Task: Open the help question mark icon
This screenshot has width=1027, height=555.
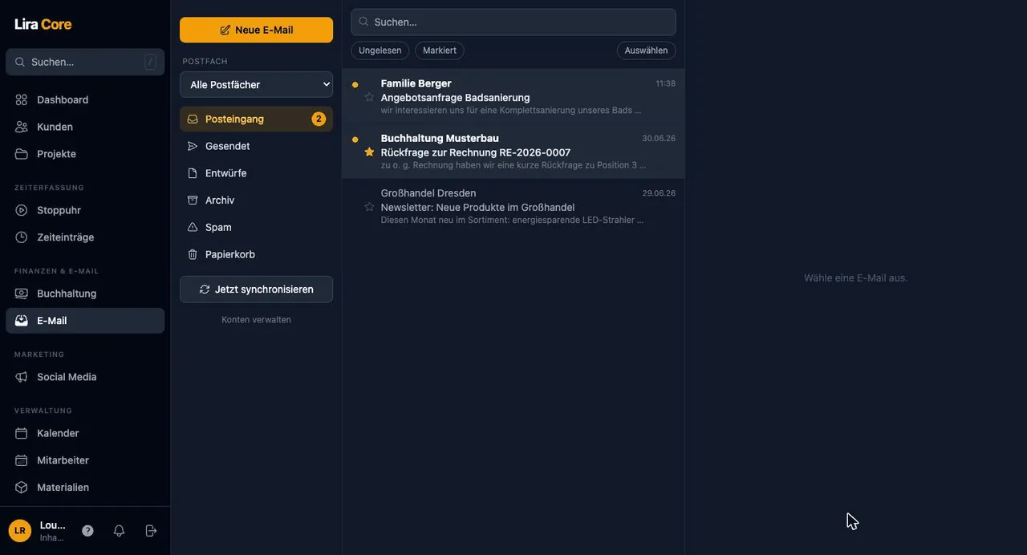Action: [x=87, y=531]
